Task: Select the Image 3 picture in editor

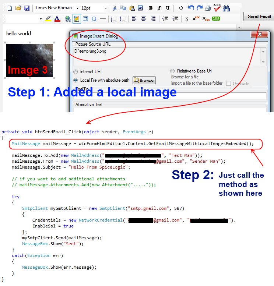Action: pos(29,60)
